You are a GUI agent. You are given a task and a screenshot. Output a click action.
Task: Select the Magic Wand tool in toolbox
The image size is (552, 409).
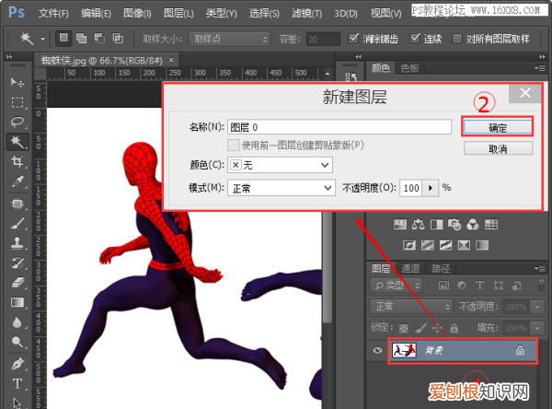[x=17, y=142]
